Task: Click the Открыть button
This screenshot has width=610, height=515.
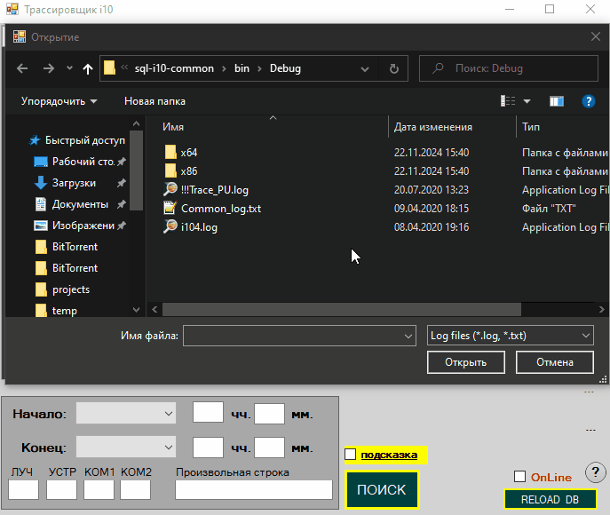Action: [465, 362]
